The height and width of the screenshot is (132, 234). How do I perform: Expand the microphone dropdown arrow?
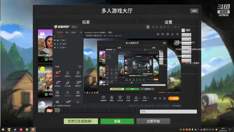click(140, 98)
